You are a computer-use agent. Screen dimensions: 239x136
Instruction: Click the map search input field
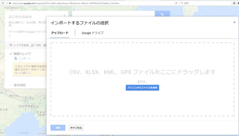pos(113,14)
